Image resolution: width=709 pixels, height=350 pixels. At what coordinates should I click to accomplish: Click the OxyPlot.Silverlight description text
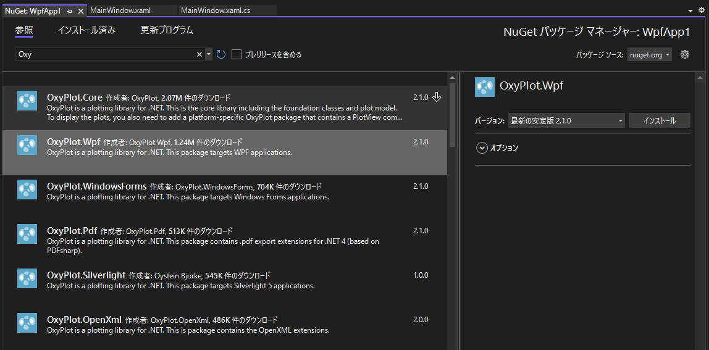(180, 286)
